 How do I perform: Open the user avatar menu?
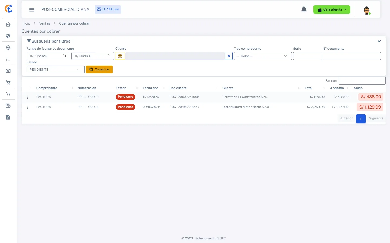(367, 11)
